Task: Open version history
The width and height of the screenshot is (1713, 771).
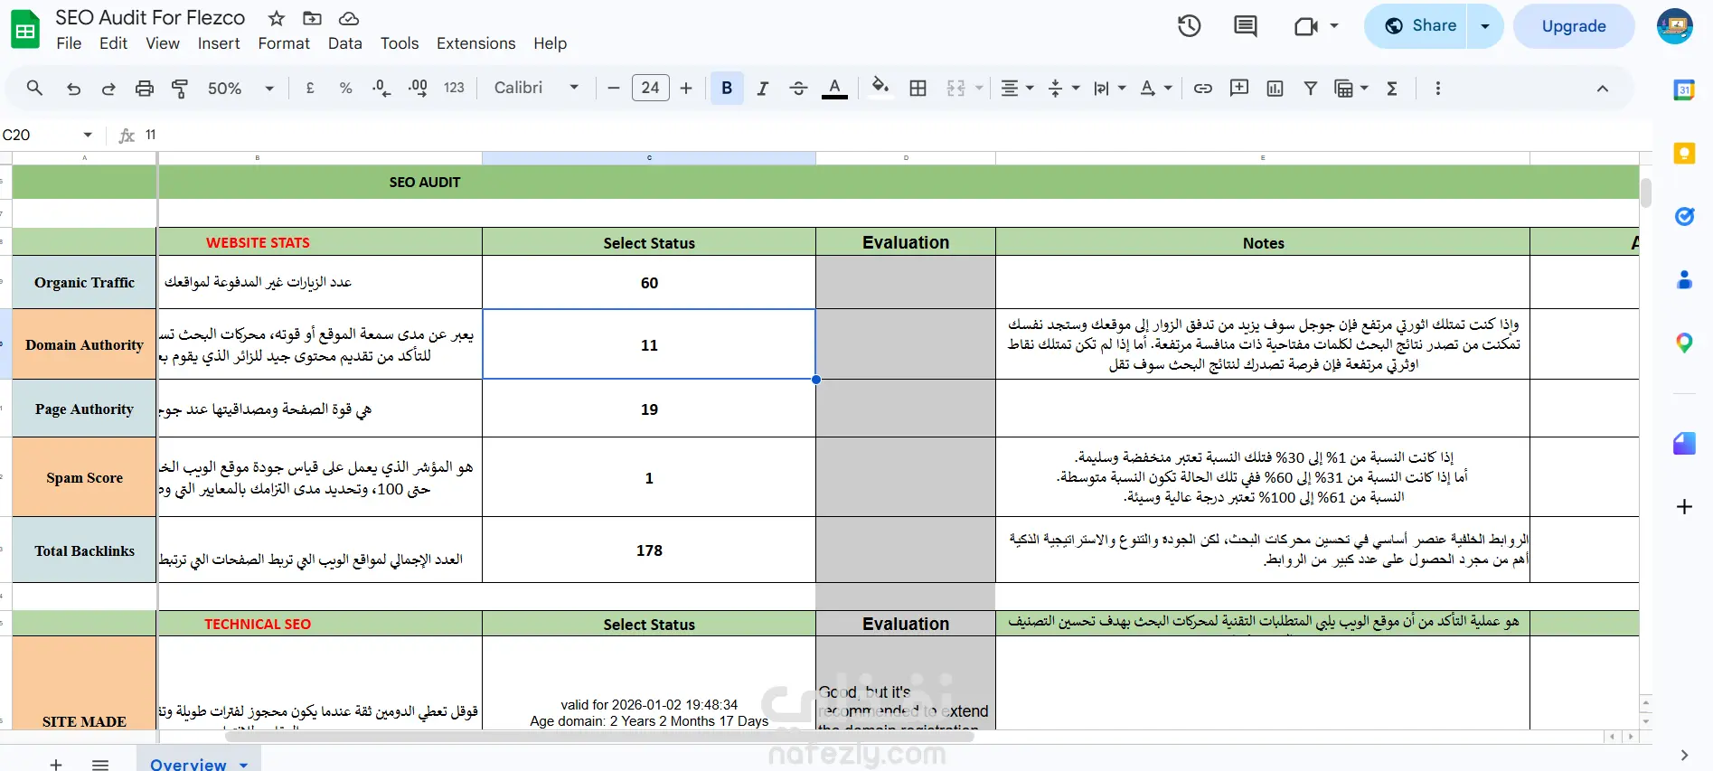Action: pos(1189,26)
